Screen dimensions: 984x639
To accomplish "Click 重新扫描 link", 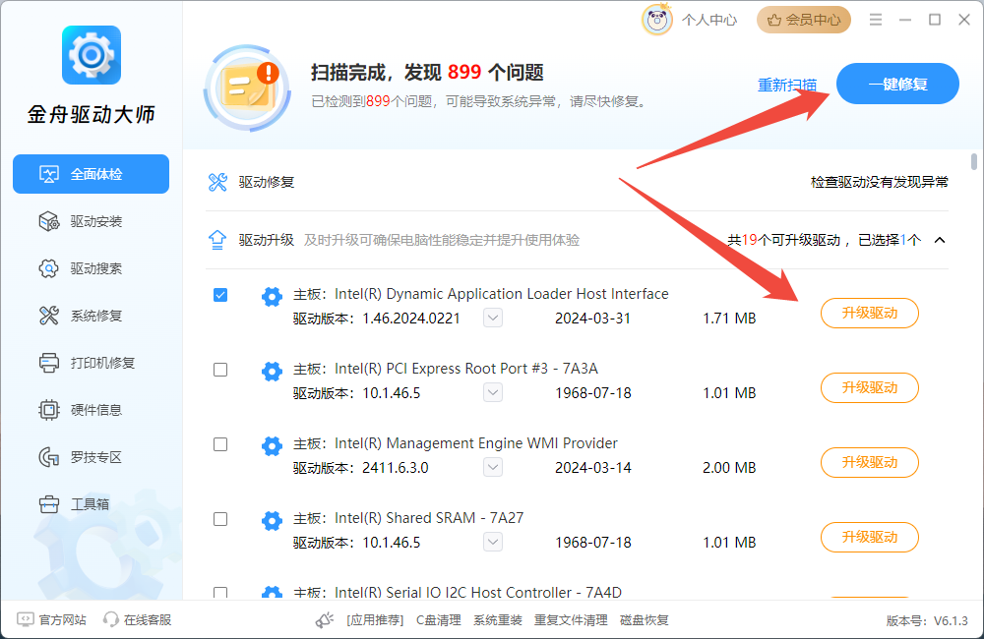I will tap(787, 85).
